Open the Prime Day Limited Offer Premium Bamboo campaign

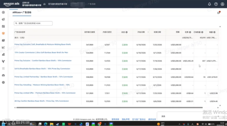point(45,93)
